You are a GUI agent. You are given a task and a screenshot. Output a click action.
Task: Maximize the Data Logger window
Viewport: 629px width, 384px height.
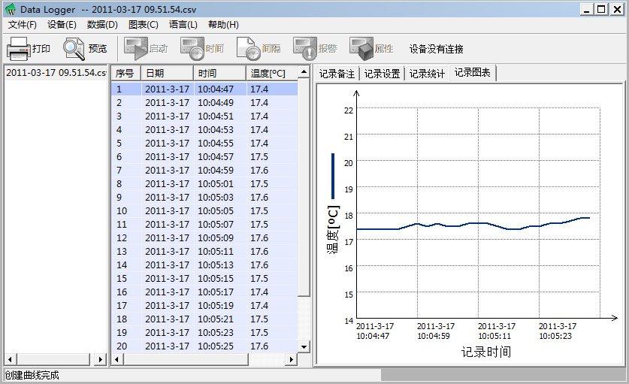click(601, 9)
